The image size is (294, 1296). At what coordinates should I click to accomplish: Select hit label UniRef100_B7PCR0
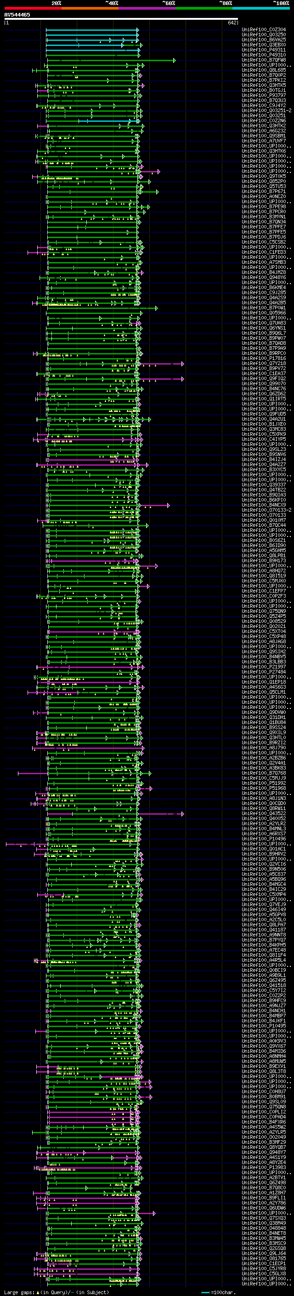(264, 212)
